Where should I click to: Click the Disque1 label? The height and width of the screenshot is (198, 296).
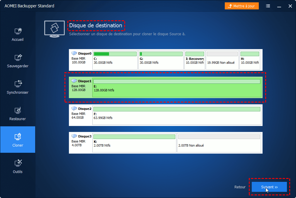click(85, 81)
